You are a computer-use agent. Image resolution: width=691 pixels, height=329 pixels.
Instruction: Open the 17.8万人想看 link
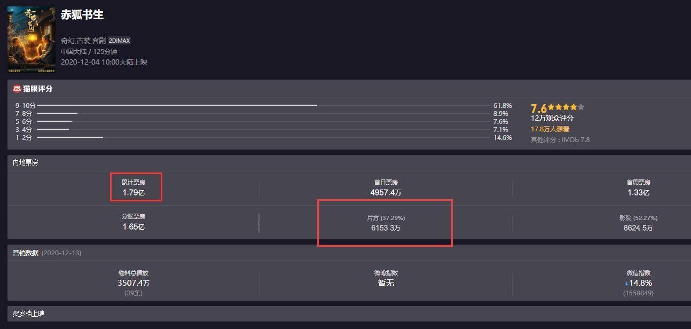click(x=550, y=129)
